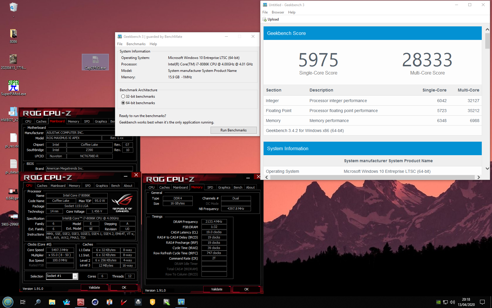Open Browser menu in Geekbench 3 results
The image size is (492, 308).
point(278,12)
